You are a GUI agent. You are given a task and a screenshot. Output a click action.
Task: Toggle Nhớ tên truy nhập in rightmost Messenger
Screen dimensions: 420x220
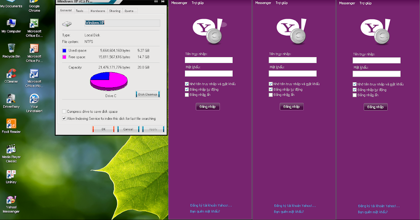point(355,84)
